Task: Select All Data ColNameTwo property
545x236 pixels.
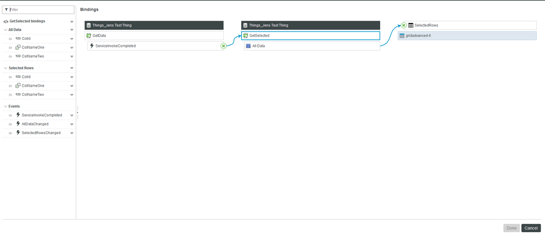Action: [33, 56]
